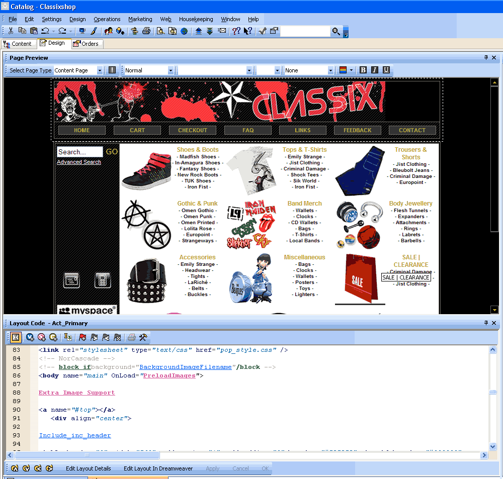The image size is (503, 479).
Task: Toggle Bold formatting button
Action: pyautogui.click(x=363, y=70)
